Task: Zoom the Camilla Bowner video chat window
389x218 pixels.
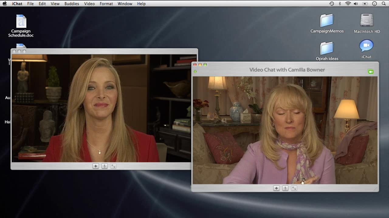Action: pyautogui.click(x=205, y=64)
